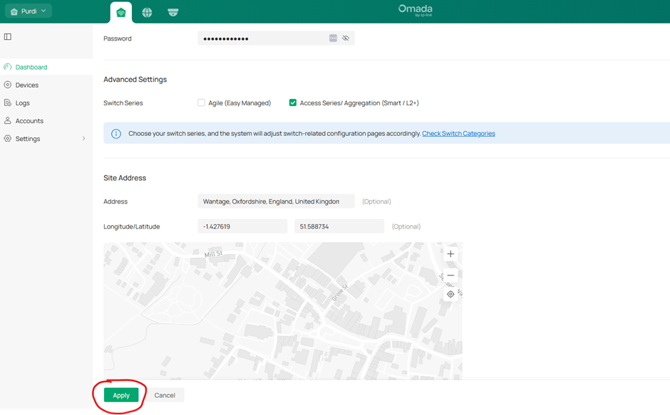Uncheck Access Series/Aggregation checkbox
Image resolution: width=670 pixels, height=415 pixels.
(x=293, y=103)
